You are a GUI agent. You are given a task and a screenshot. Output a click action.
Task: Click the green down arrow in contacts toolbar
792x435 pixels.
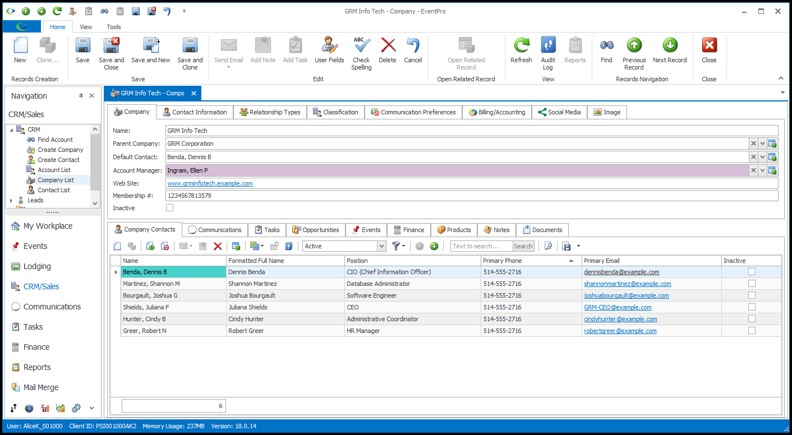point(434,246)
